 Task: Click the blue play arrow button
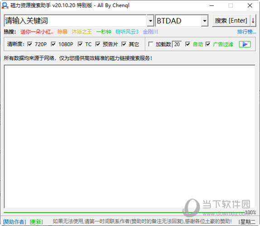[x=245, y=44]
